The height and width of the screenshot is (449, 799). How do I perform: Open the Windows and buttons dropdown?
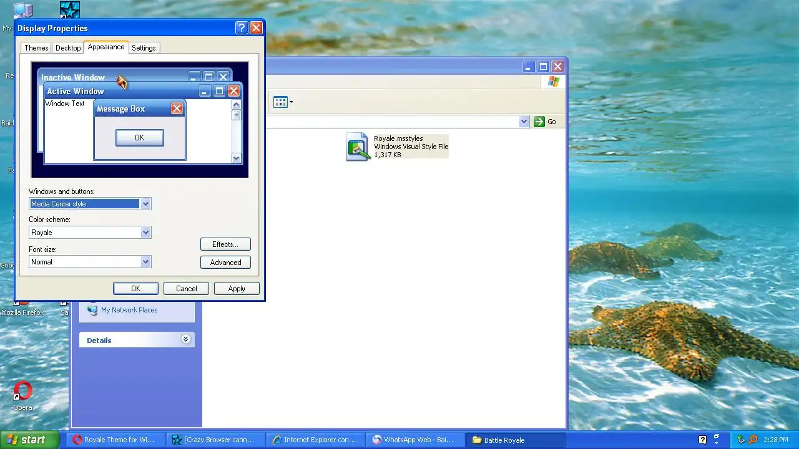(x=145, y=204)
